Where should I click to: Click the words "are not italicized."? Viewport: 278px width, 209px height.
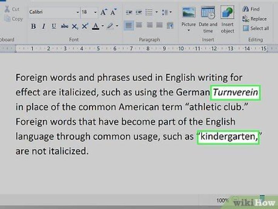coord(52,151)
